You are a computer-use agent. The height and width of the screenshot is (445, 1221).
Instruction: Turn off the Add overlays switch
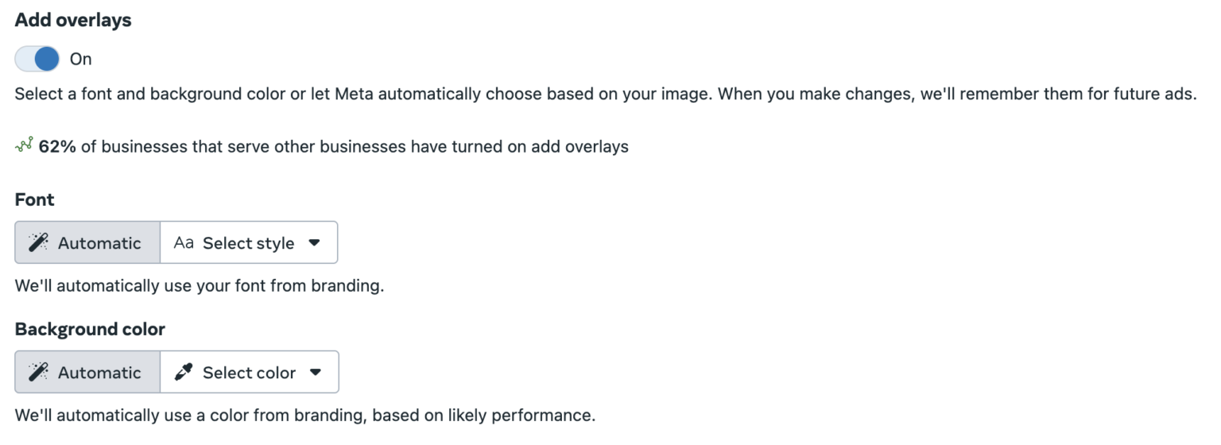37,59
